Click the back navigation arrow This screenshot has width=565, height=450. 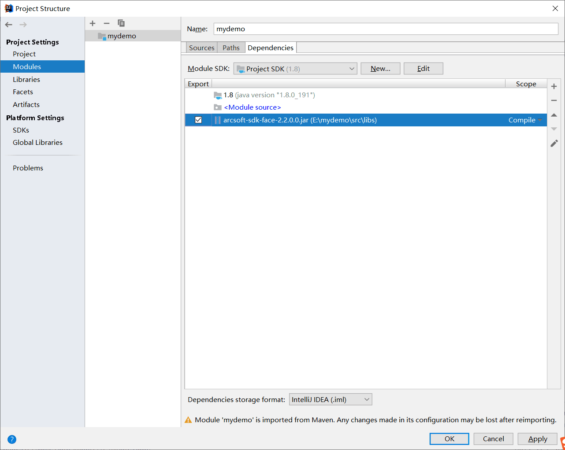8,24
